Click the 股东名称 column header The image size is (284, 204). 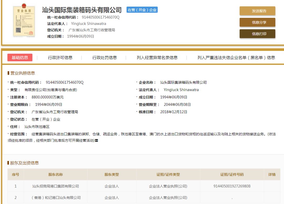[x=55, y=174]
